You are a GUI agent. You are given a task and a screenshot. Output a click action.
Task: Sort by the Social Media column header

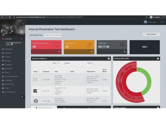pos(106,70)
